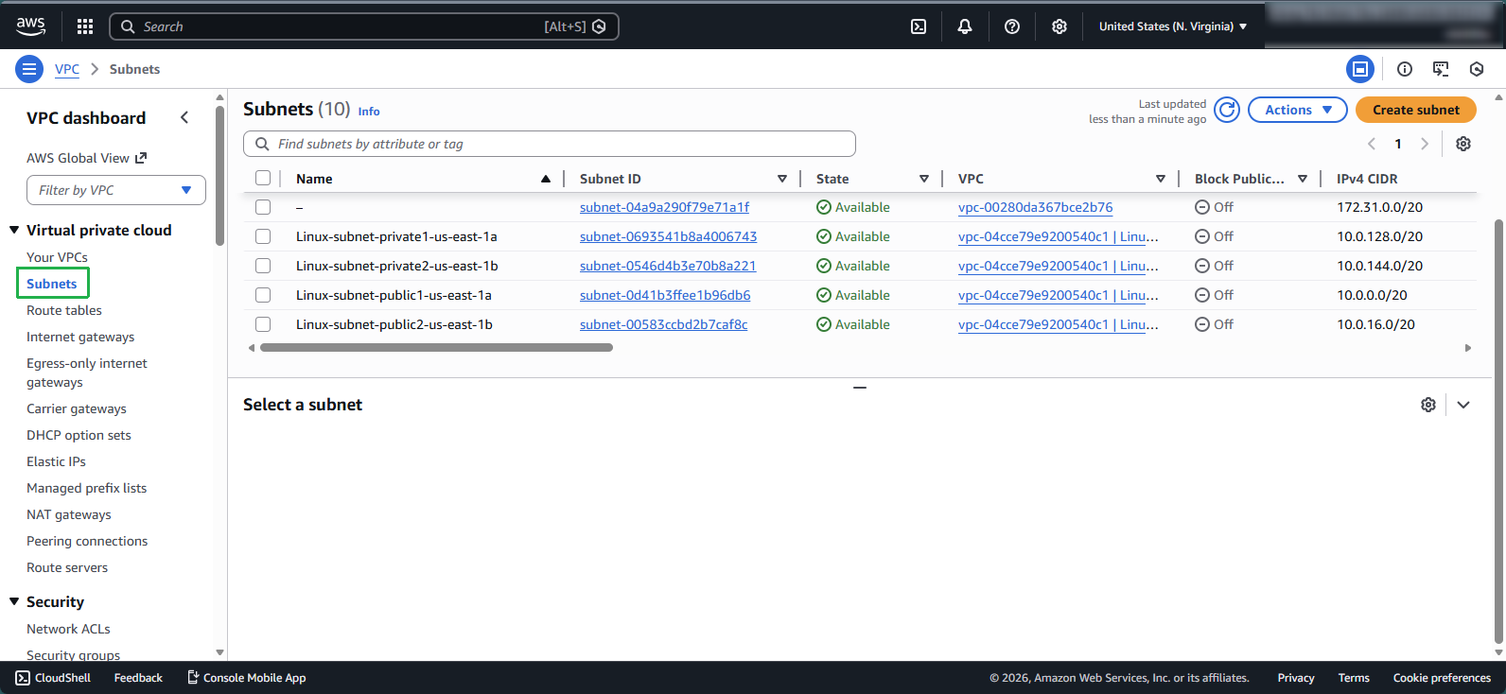Collapse the VPC dashboard sidebar
Viewport: 1506px width, 694px height.
184,117
